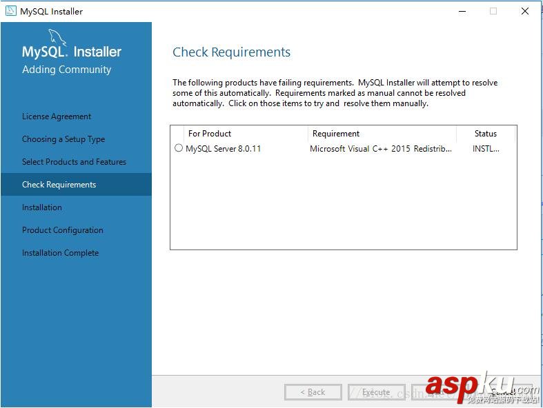Open the Installation step in sidebar

[x=42, y=207]
